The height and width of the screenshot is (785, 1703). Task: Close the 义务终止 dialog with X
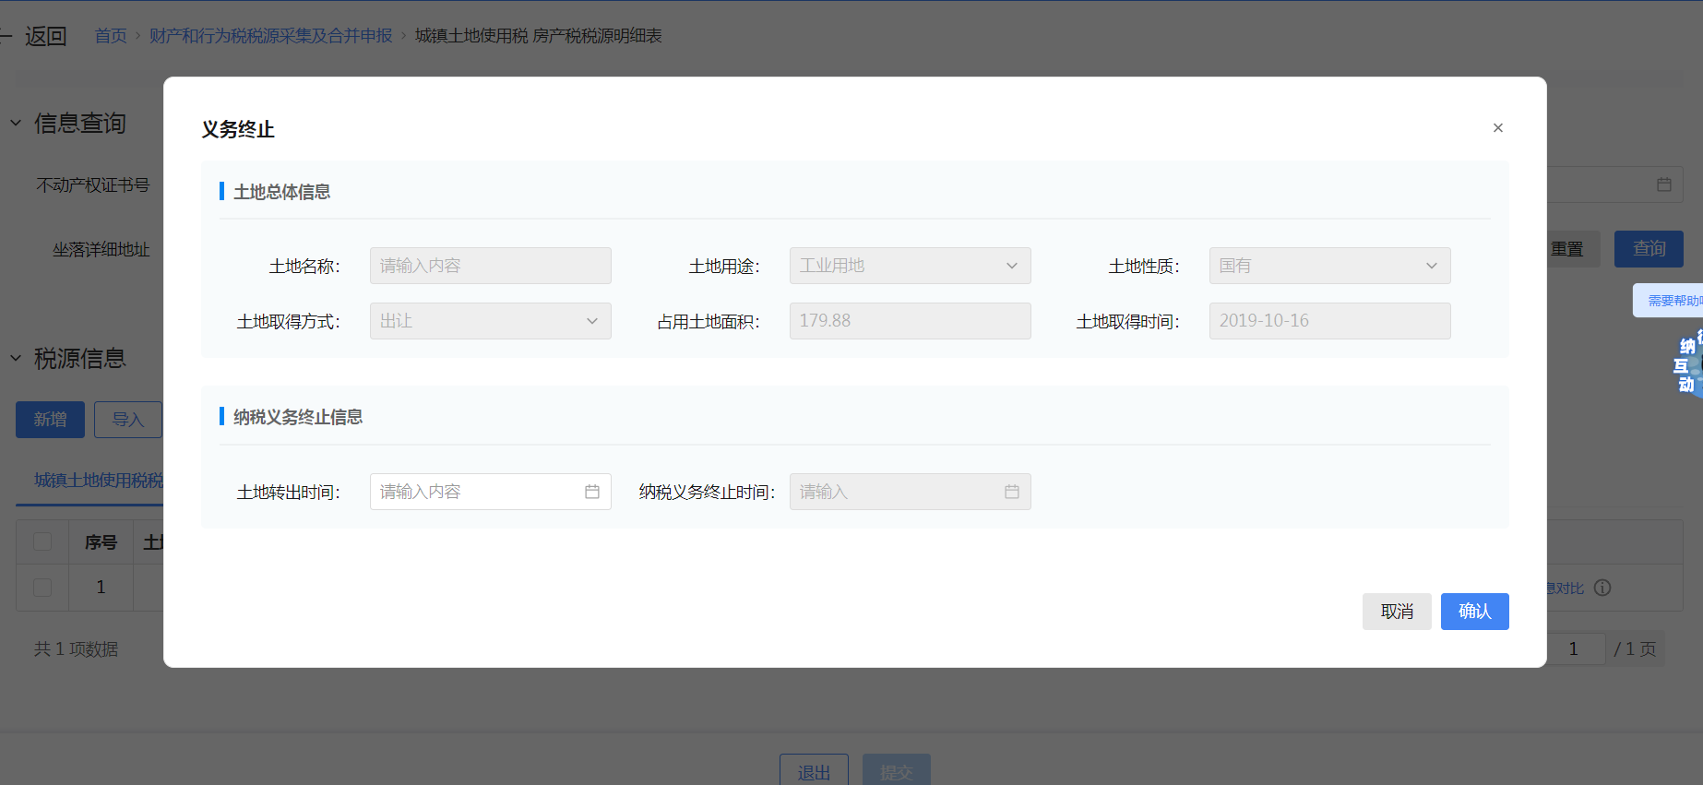(x=1497, y=128)
